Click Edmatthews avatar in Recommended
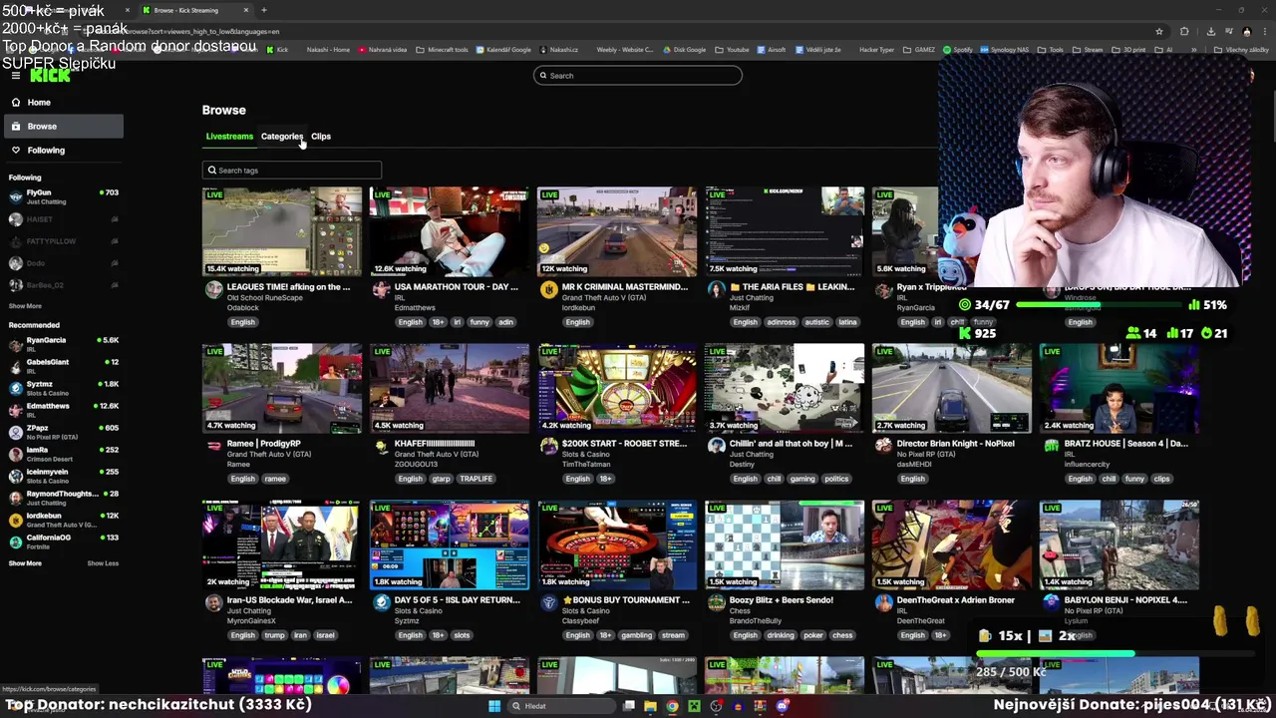This screenshot has width=1276, height=718. 15,410
